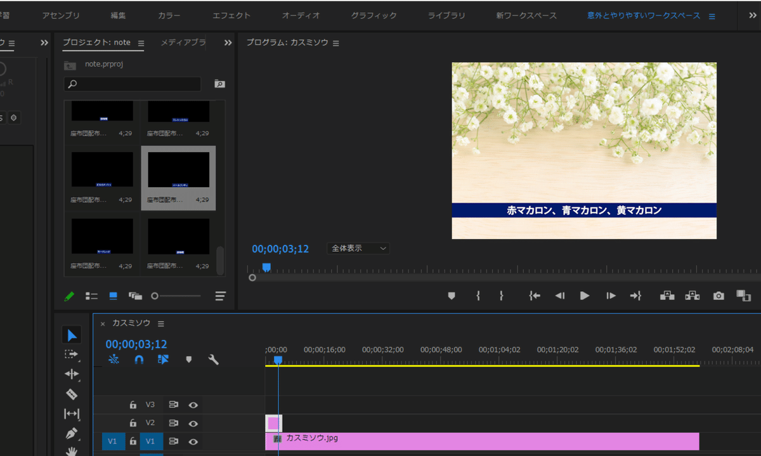
Task: Open the プログラム: カスミソウ panel menu
Action: coord(335,43)
